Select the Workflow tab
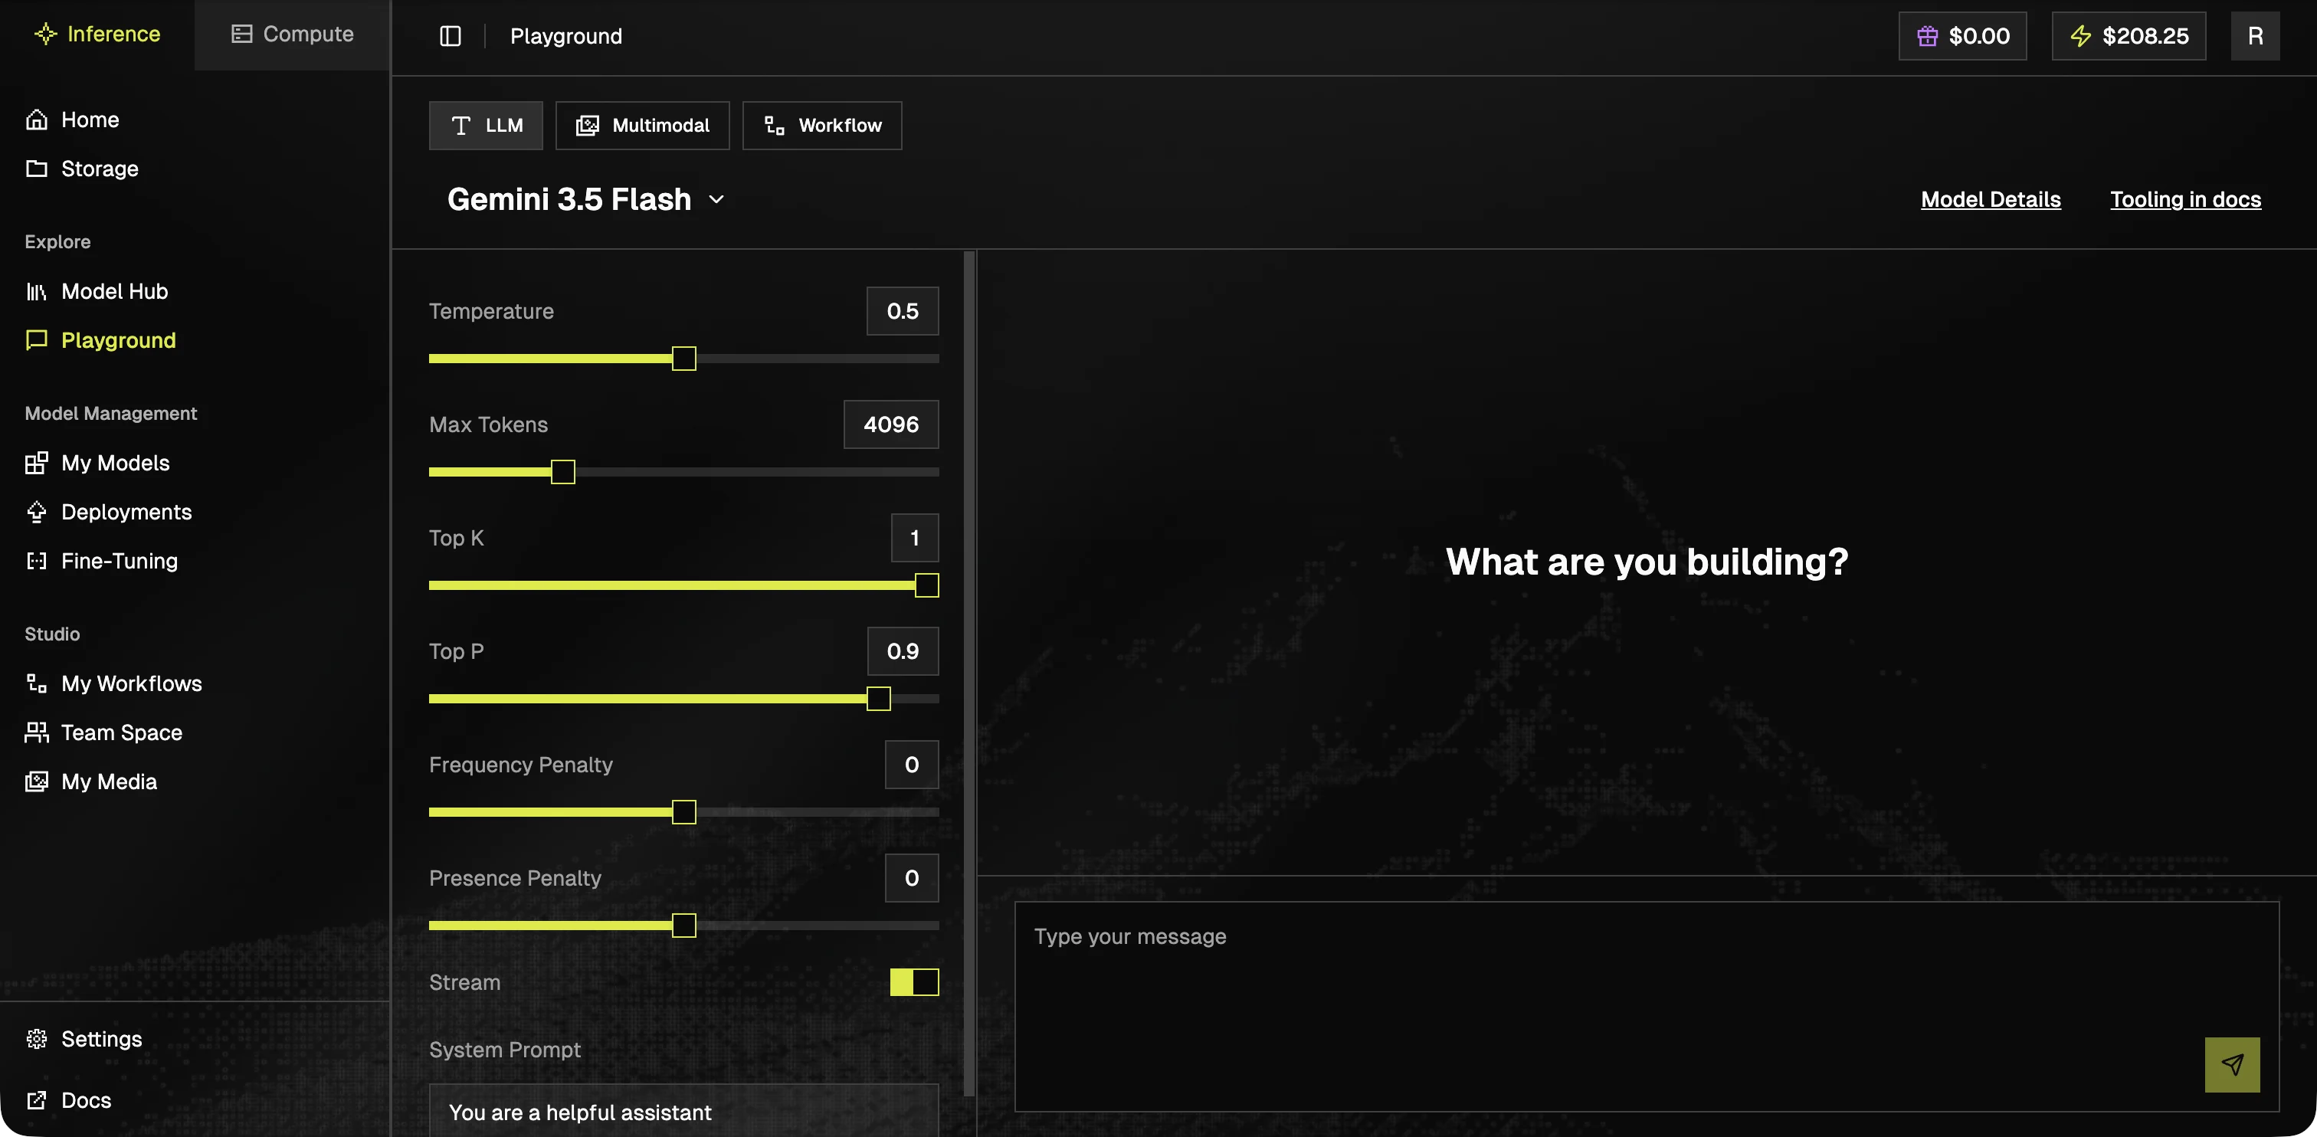Screen dimensions: 2317x1137 pyautogui.click(x=821, y=125)
